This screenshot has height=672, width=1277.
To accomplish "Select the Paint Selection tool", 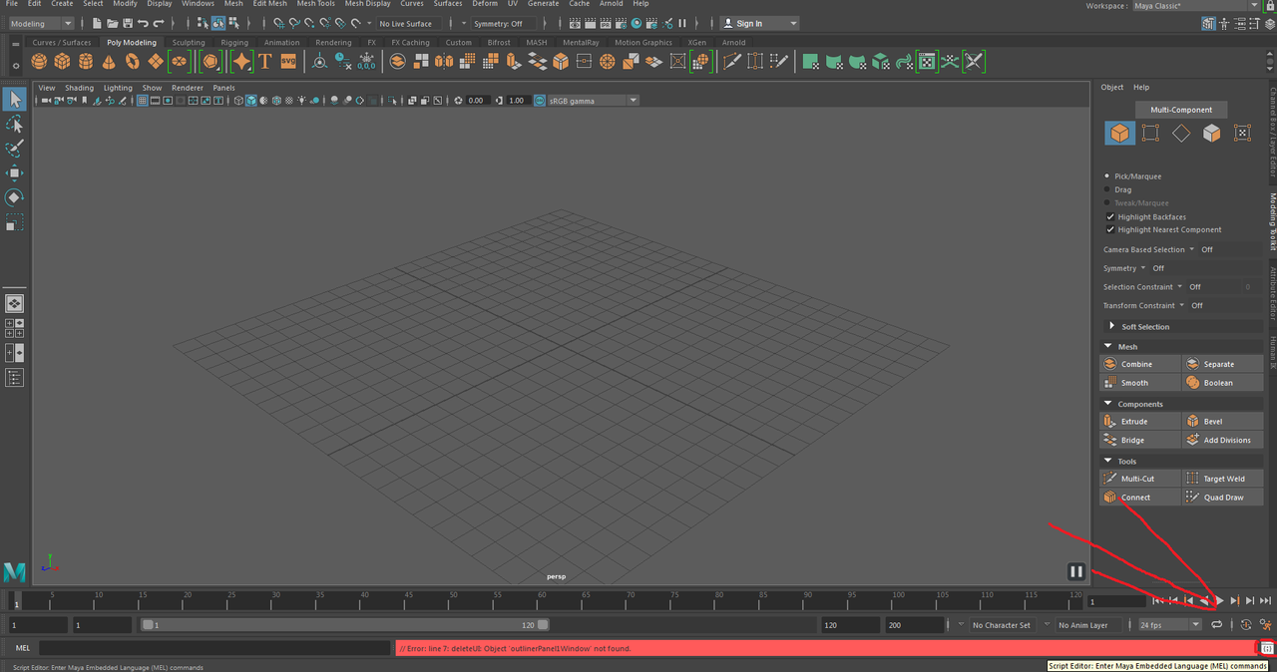I will (14, 149).
